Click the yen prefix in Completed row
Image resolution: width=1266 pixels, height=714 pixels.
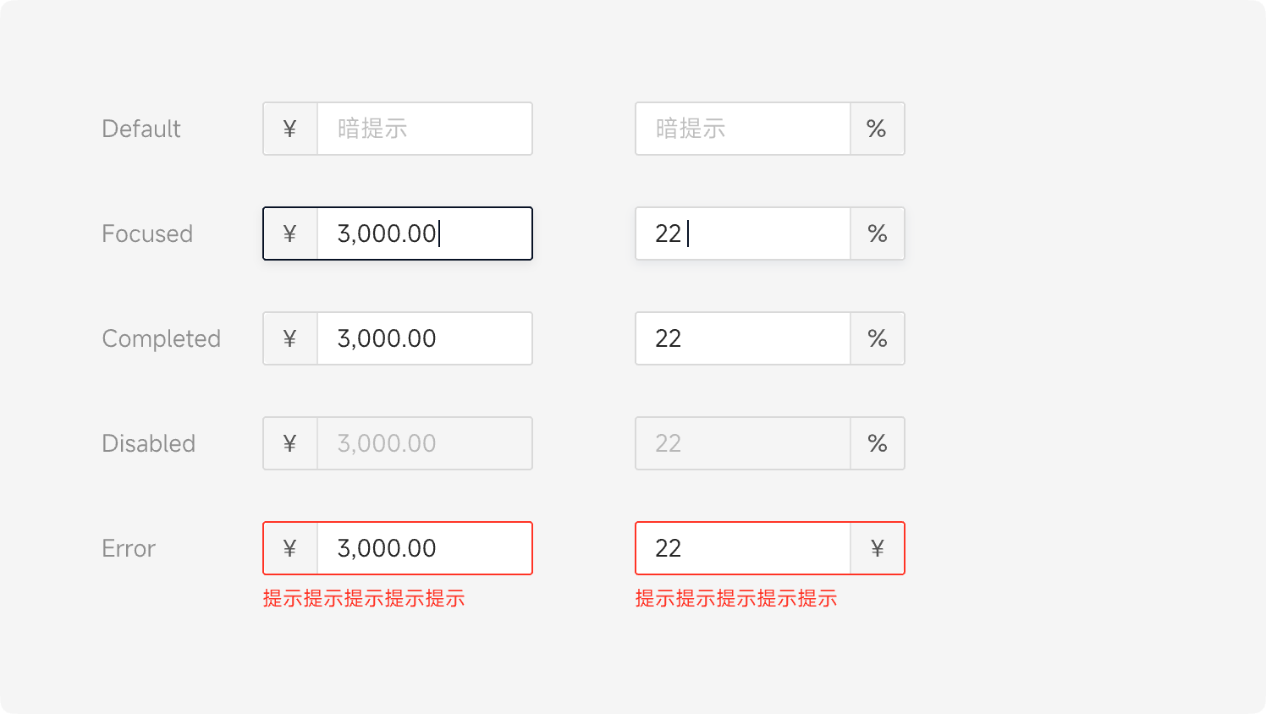(x=290, y=338)
